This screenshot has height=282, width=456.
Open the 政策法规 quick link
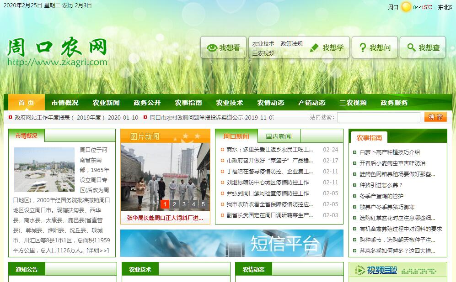tap(291, 44)
